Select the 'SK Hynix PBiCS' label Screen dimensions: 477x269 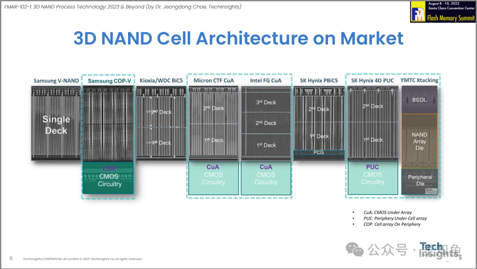pos(319,81)
